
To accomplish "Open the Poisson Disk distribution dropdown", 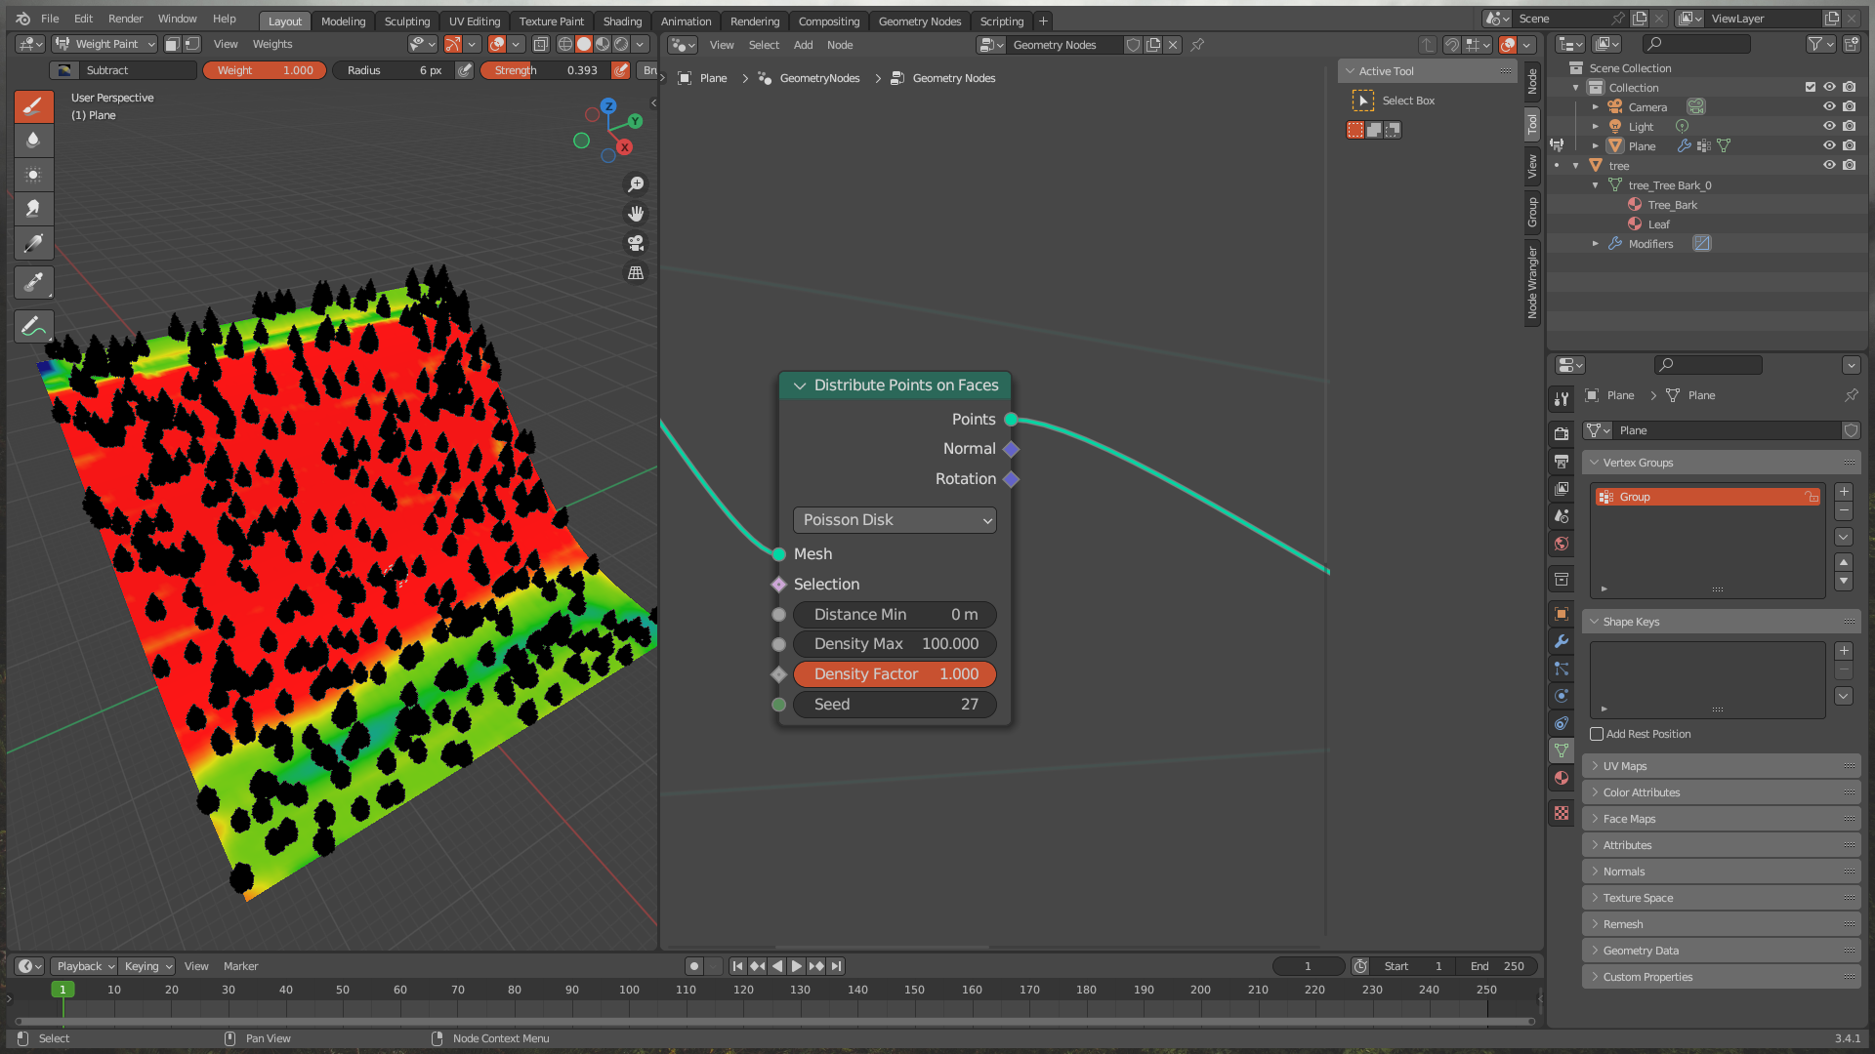I will pyautogui.click(x=895, y=520).
